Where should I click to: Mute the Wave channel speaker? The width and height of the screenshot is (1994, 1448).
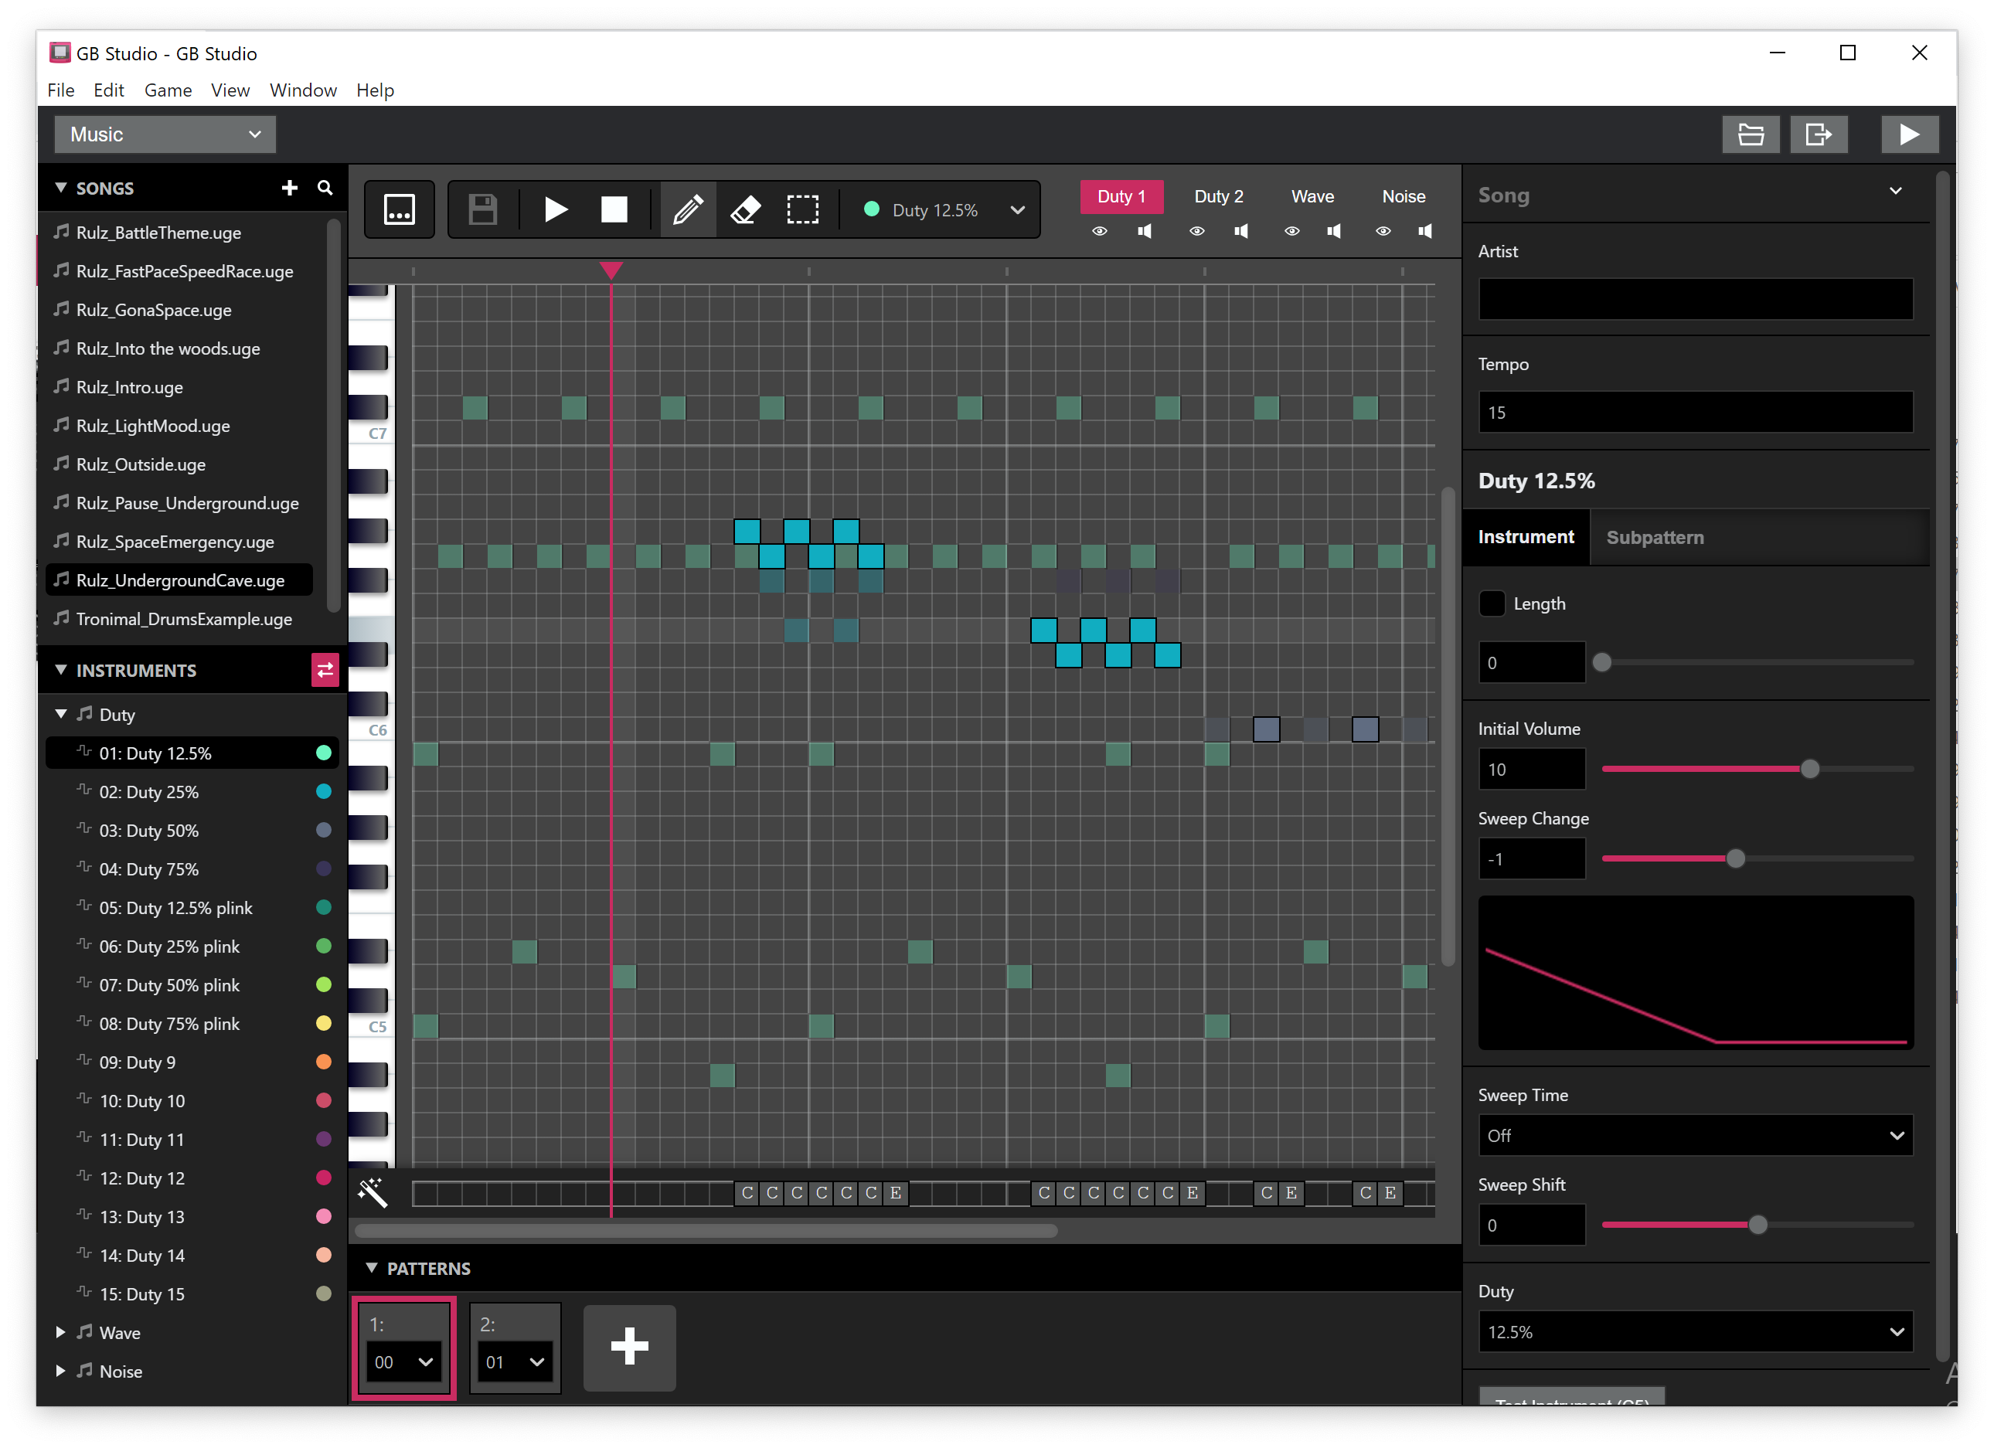tap(1335, 231)
